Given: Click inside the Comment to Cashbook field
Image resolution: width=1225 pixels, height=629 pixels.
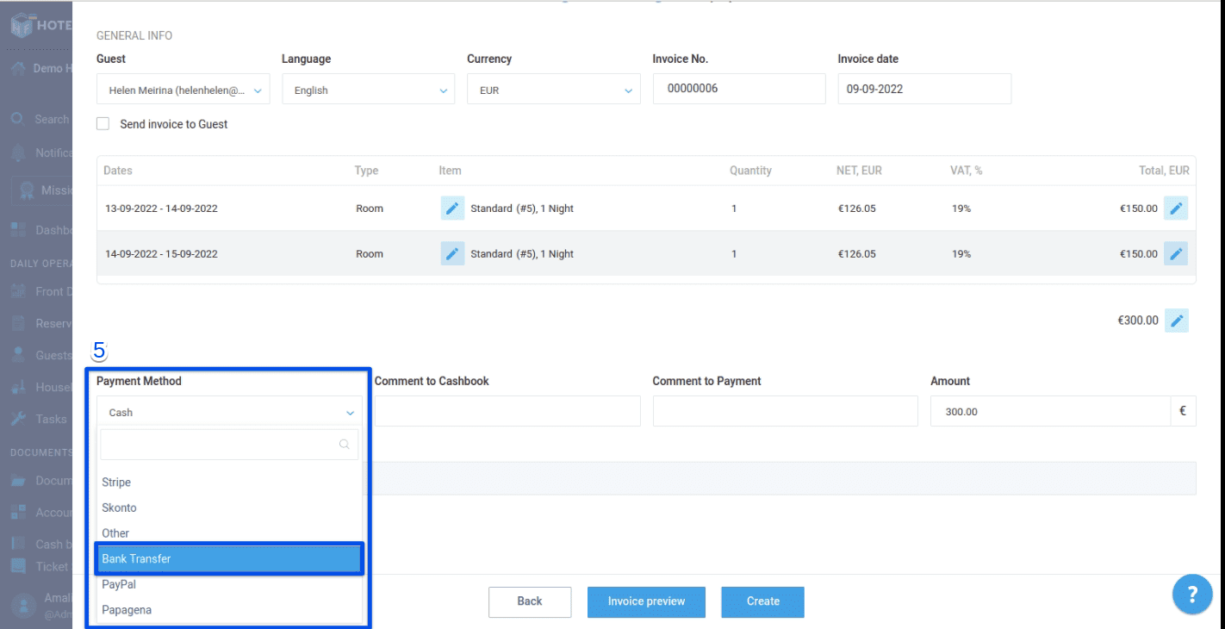Looking at the screenshot, I should click(507, 411).
